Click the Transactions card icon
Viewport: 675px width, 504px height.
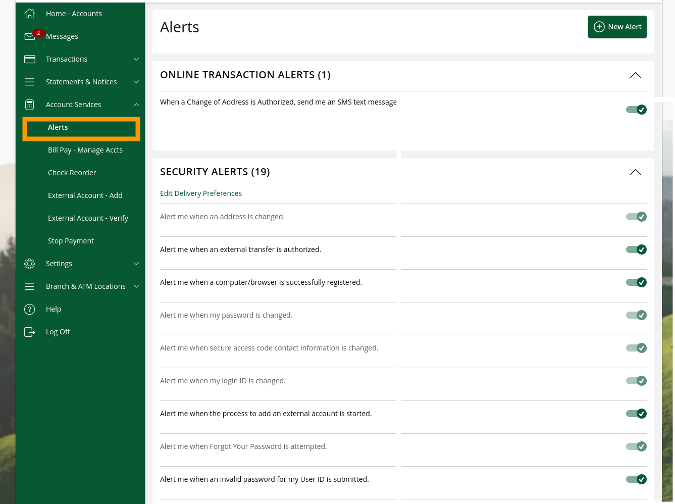click(x=30, y=59)
